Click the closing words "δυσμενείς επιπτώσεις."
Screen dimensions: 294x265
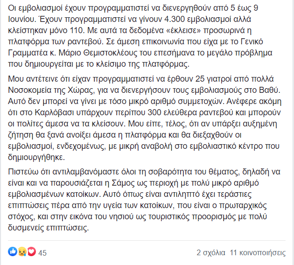(49, 228)
